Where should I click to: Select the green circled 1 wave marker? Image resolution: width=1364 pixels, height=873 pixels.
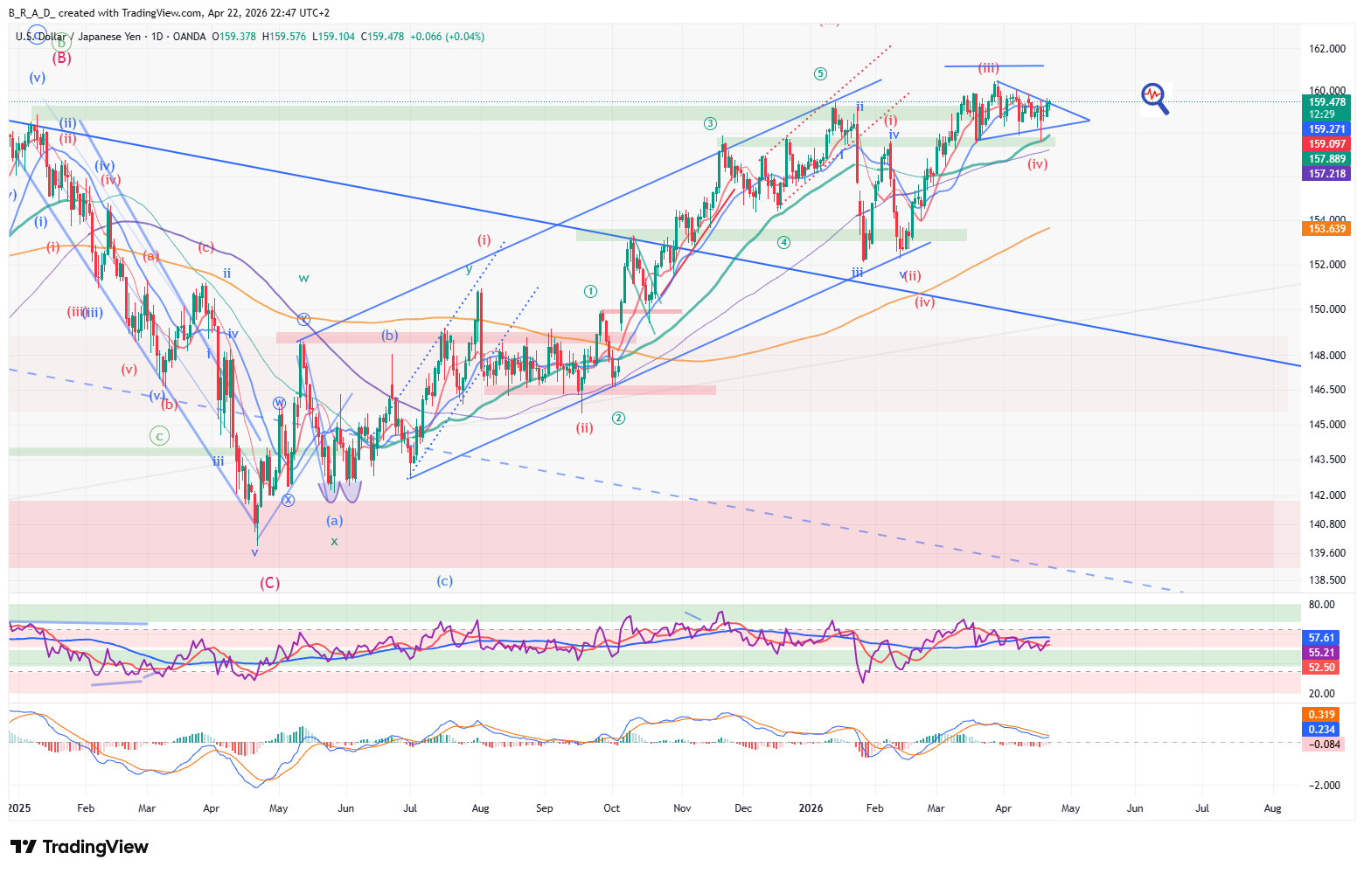coord(591,291)
